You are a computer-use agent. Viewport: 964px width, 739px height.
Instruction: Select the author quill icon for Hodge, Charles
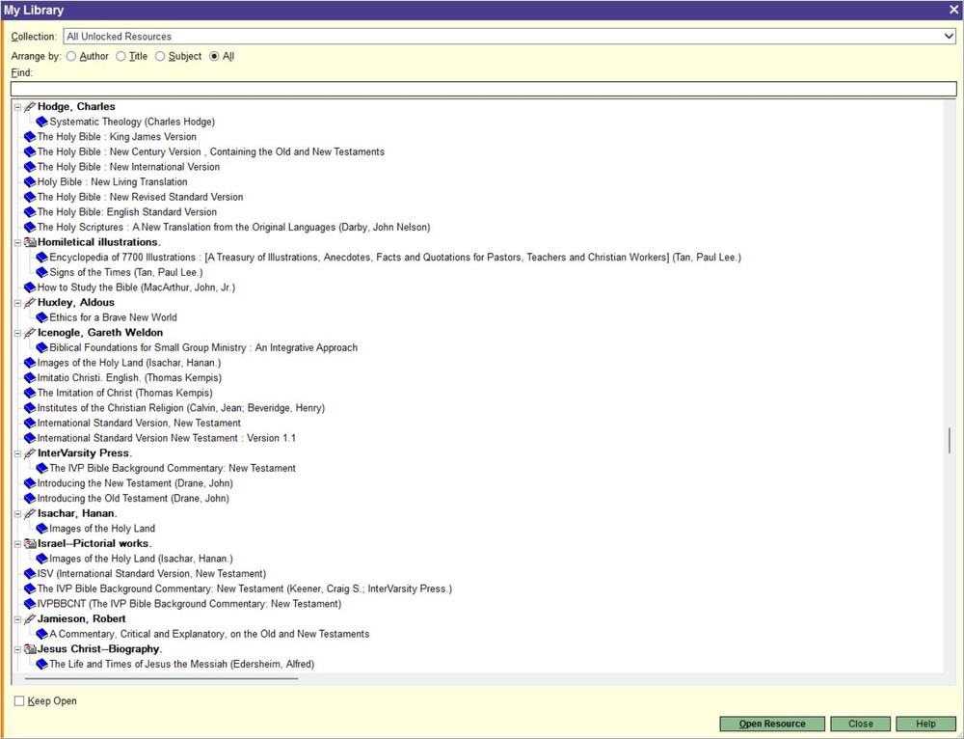point(29,106)
